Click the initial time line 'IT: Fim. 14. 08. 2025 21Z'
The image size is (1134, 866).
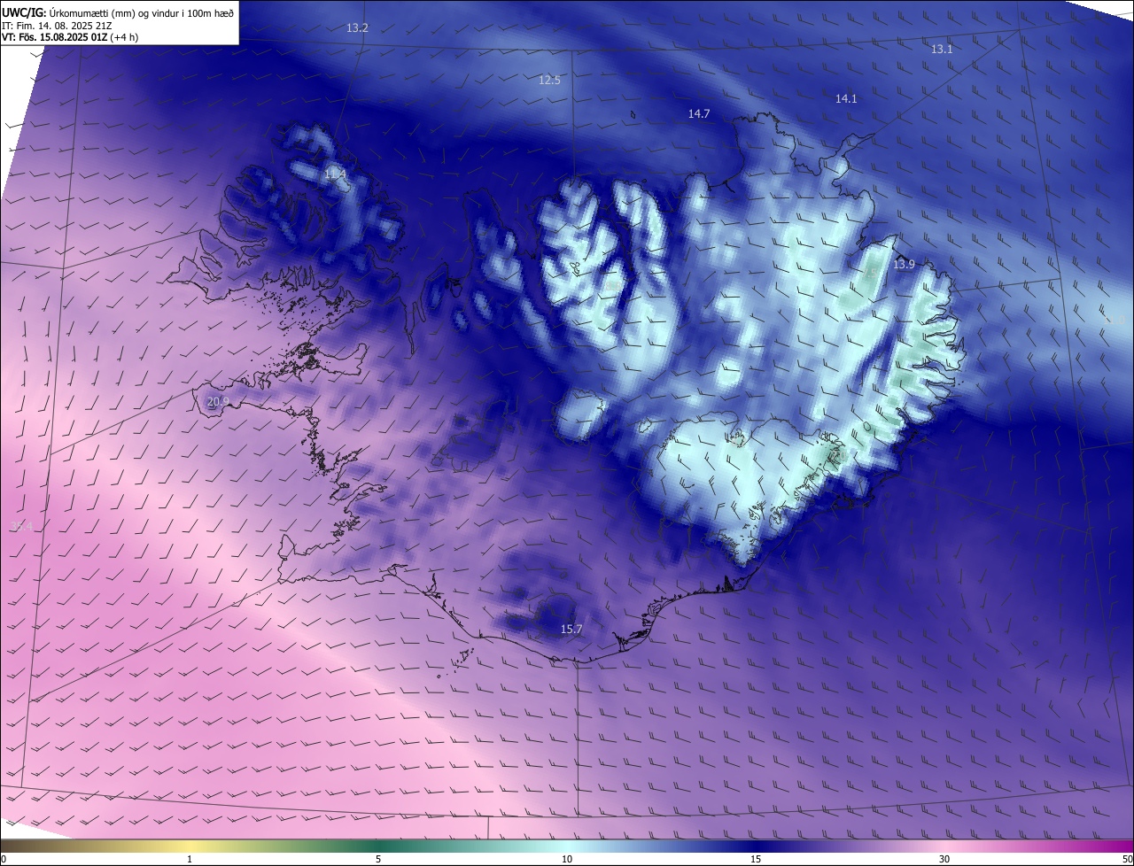tap(56, 26)
